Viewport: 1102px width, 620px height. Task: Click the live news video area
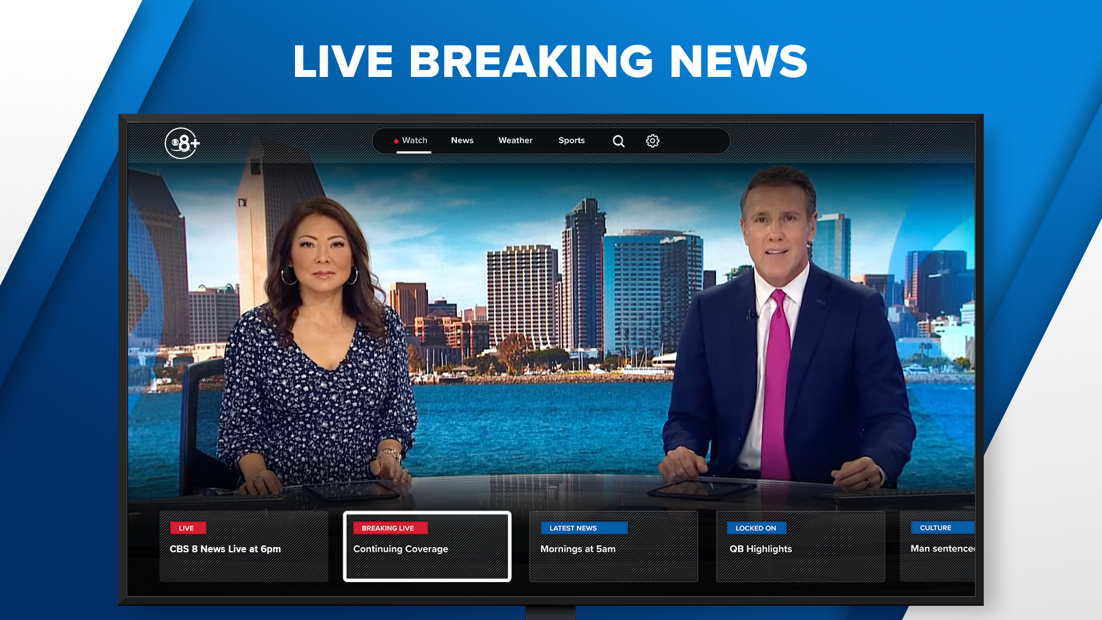[x=551, y=333]
